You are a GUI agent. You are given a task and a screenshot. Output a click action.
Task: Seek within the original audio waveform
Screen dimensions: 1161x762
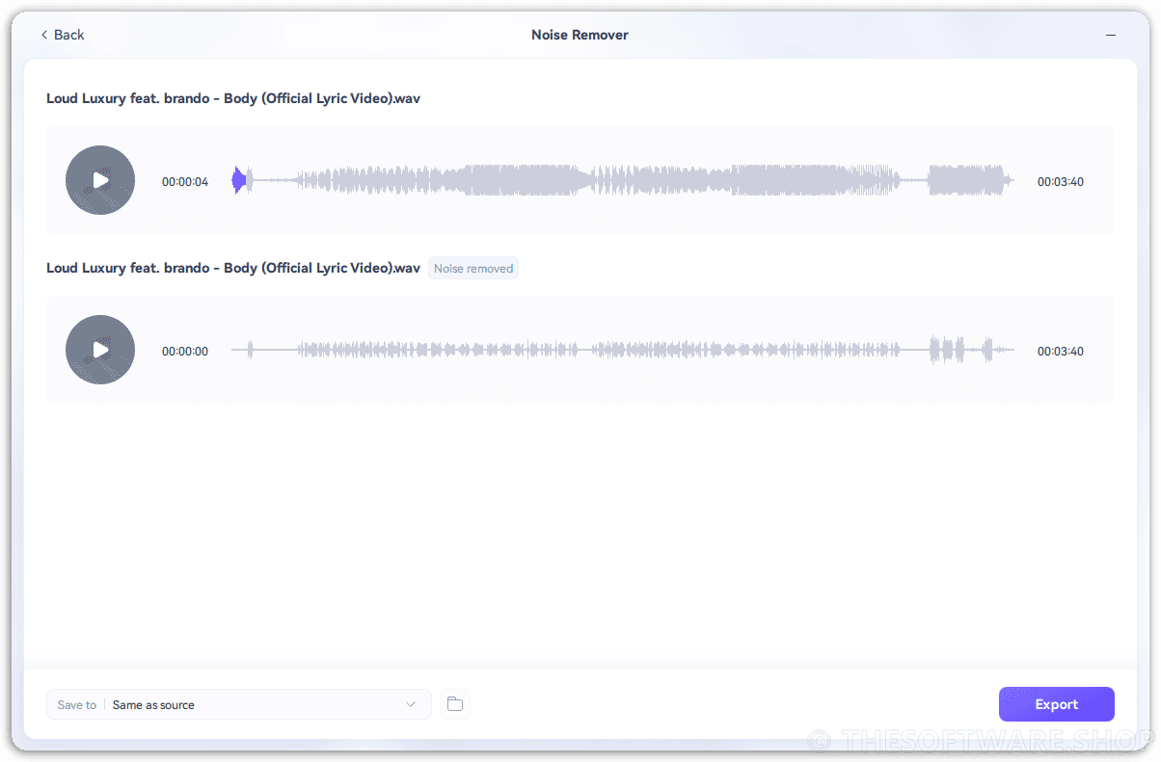click(623, 180)
